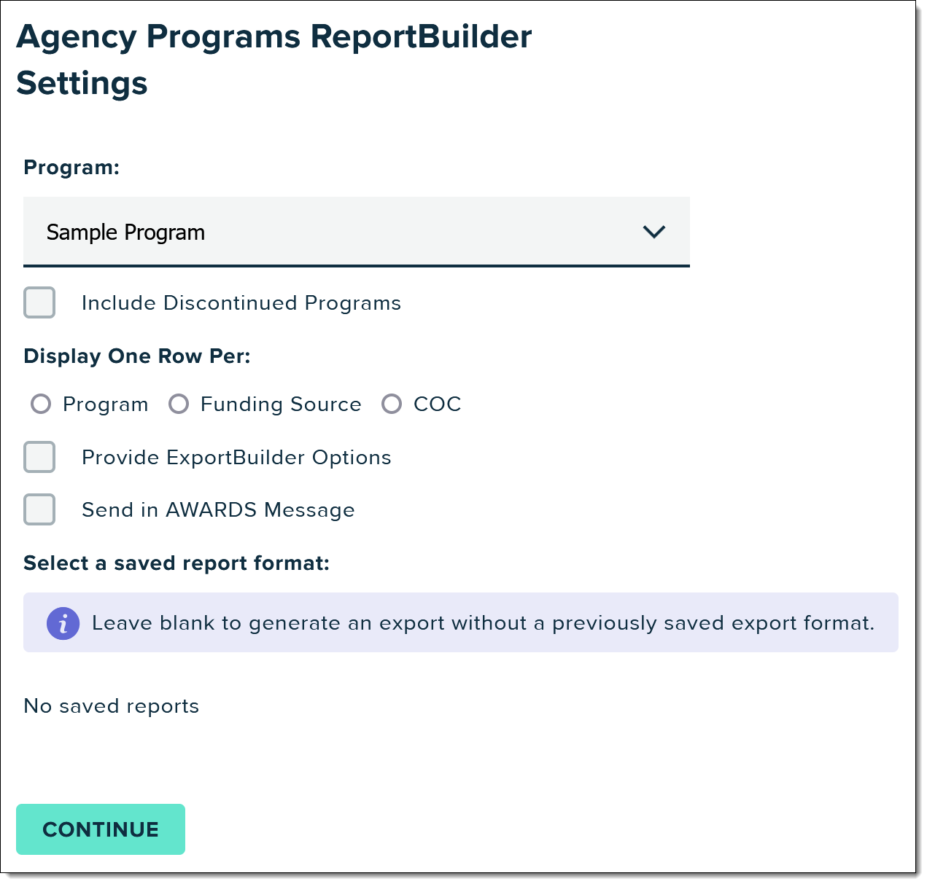Click the purple info icon
The height and width of the screenshot is (884, 927).
tap(63, 623)
